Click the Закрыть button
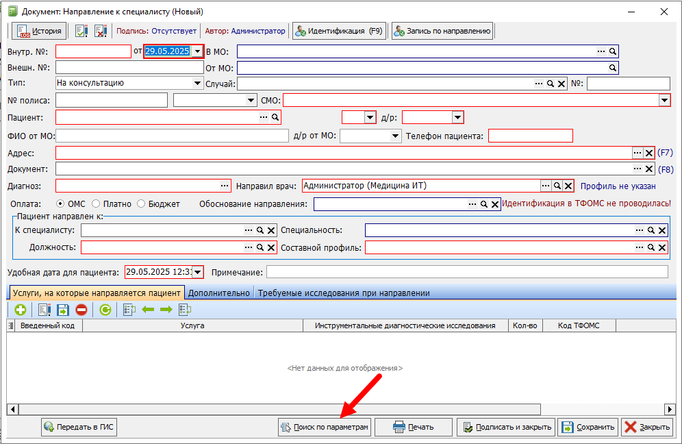The width and height of the screenshot is (682, 444). click(647, 427)
